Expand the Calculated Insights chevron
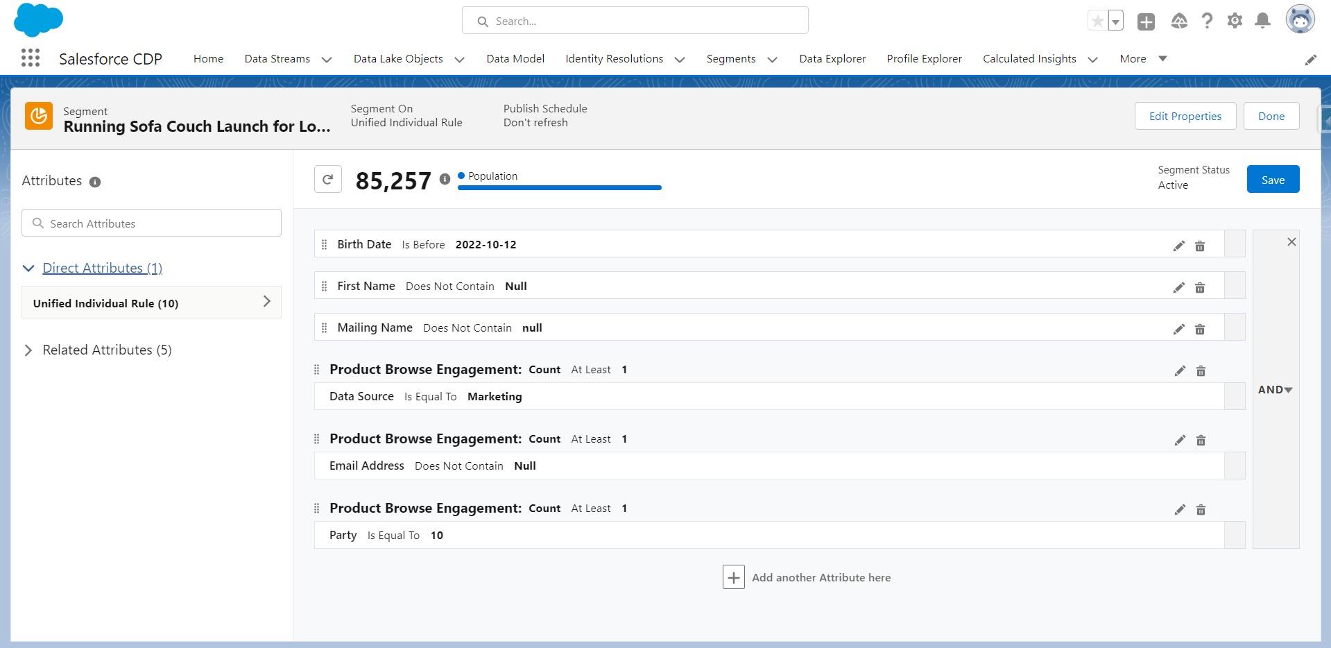 click(x=1092, y=60)
